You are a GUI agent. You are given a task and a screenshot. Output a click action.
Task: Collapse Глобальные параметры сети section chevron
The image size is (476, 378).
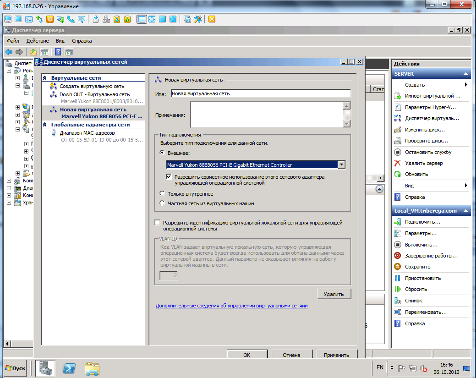tap(45, 125)
